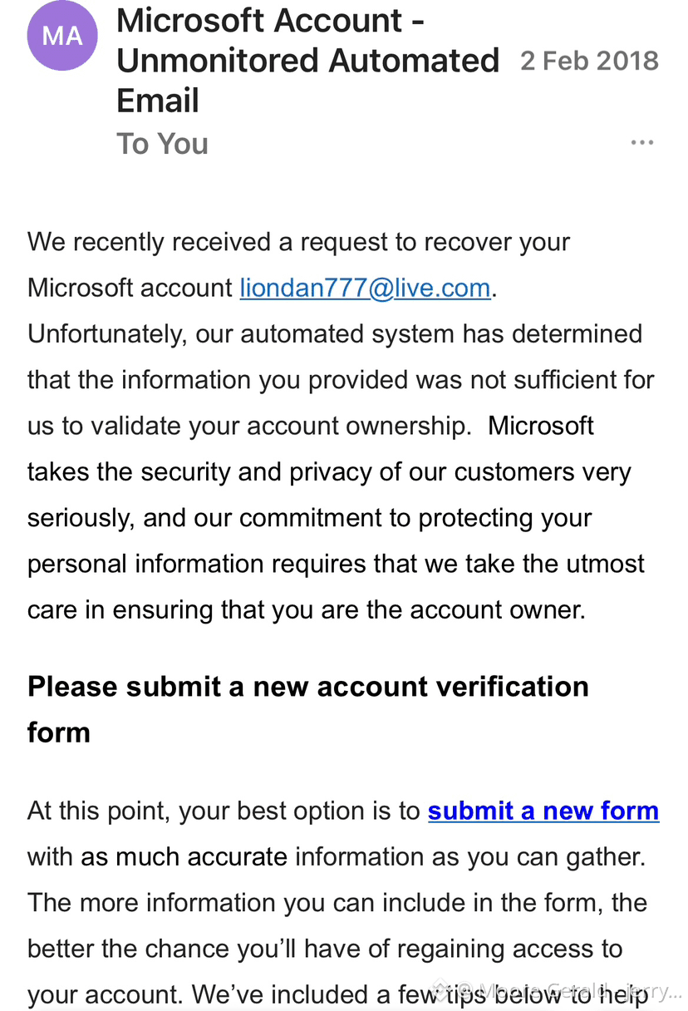
Task: Tap the line care in ensuring that you
Action: [307, 609]
